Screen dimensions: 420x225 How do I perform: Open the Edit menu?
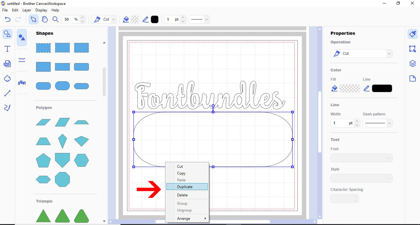[15, 10]
